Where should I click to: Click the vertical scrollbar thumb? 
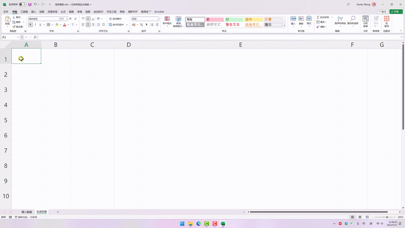pos(403,86)
